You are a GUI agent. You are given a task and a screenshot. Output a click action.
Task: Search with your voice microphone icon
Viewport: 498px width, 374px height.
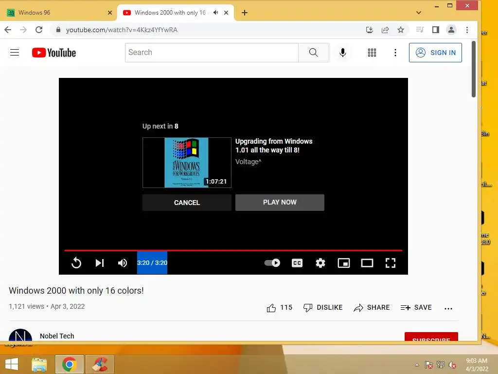click(343, 53)
